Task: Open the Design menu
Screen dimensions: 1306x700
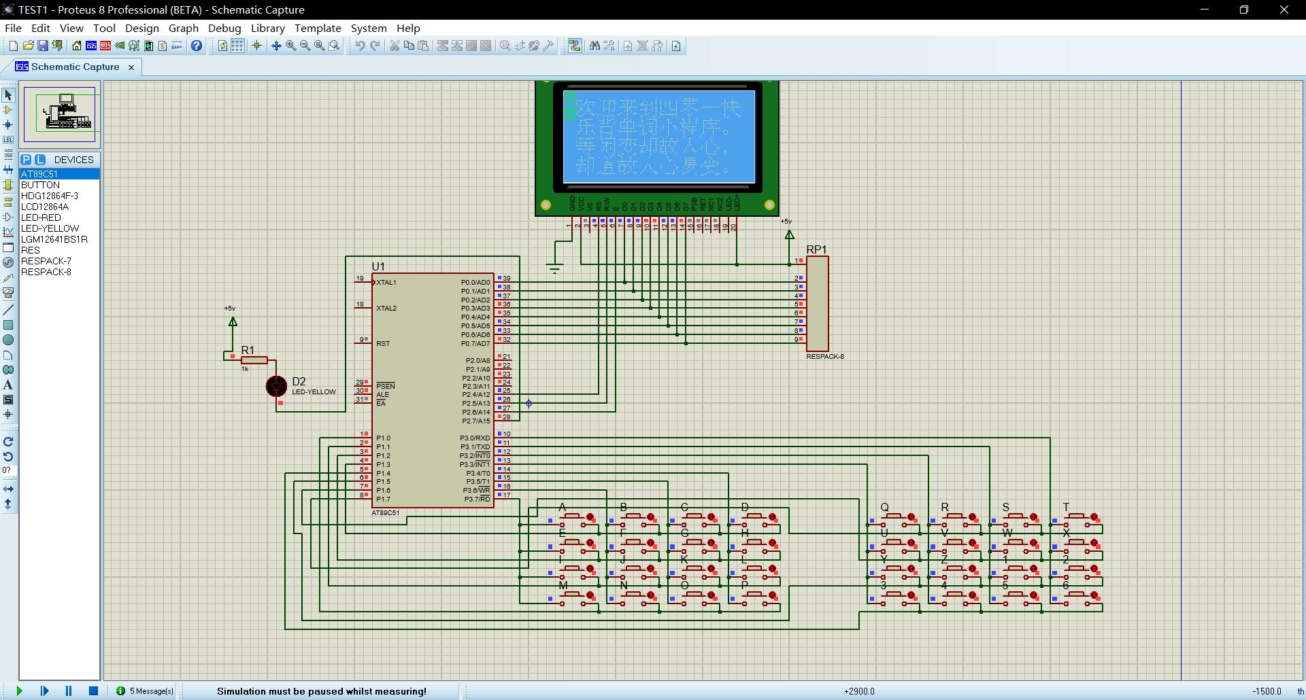Action: (x=141, y=28)
